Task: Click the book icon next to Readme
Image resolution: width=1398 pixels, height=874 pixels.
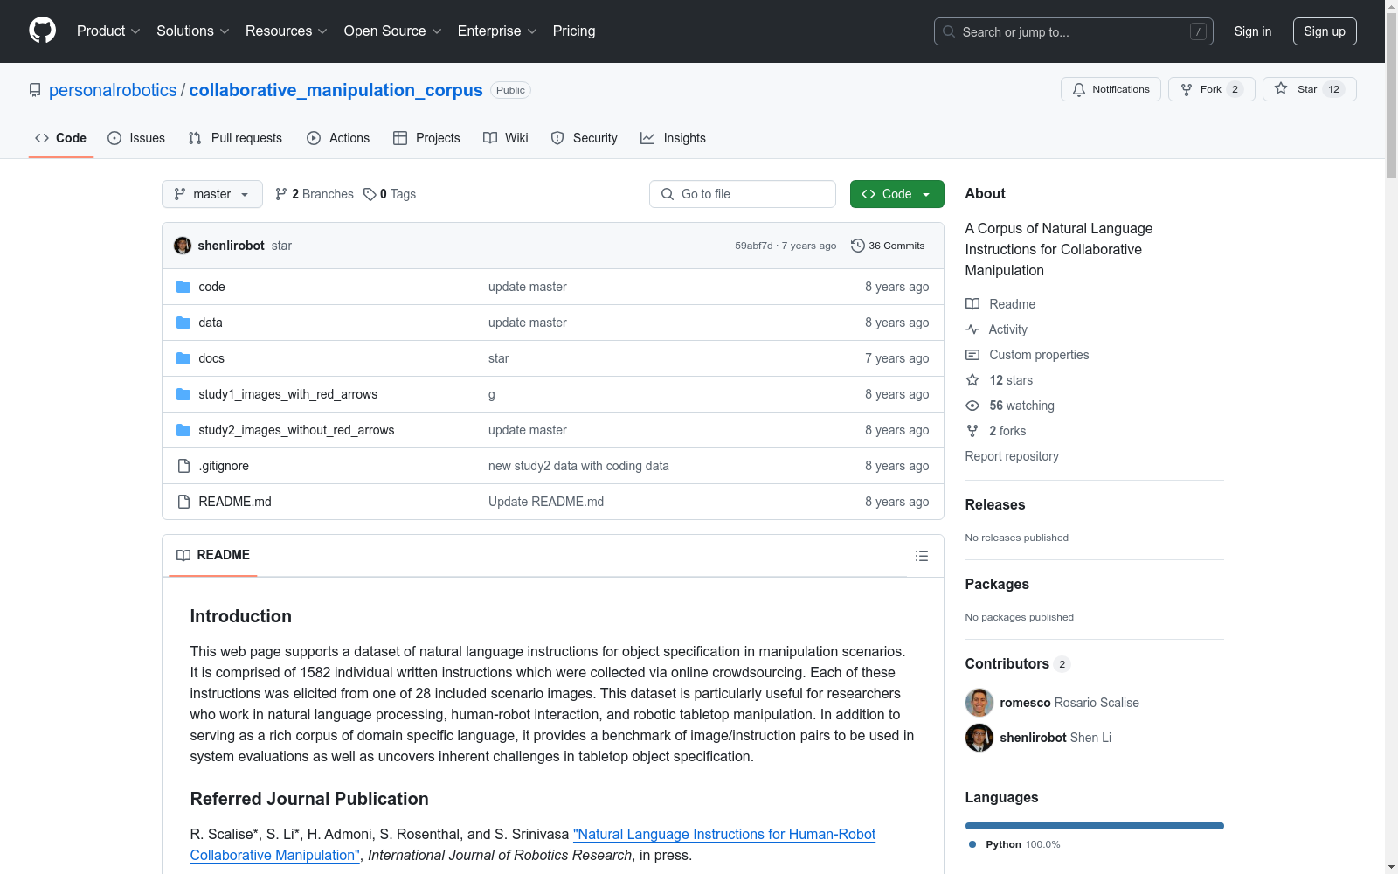Action: coord(972,304)
